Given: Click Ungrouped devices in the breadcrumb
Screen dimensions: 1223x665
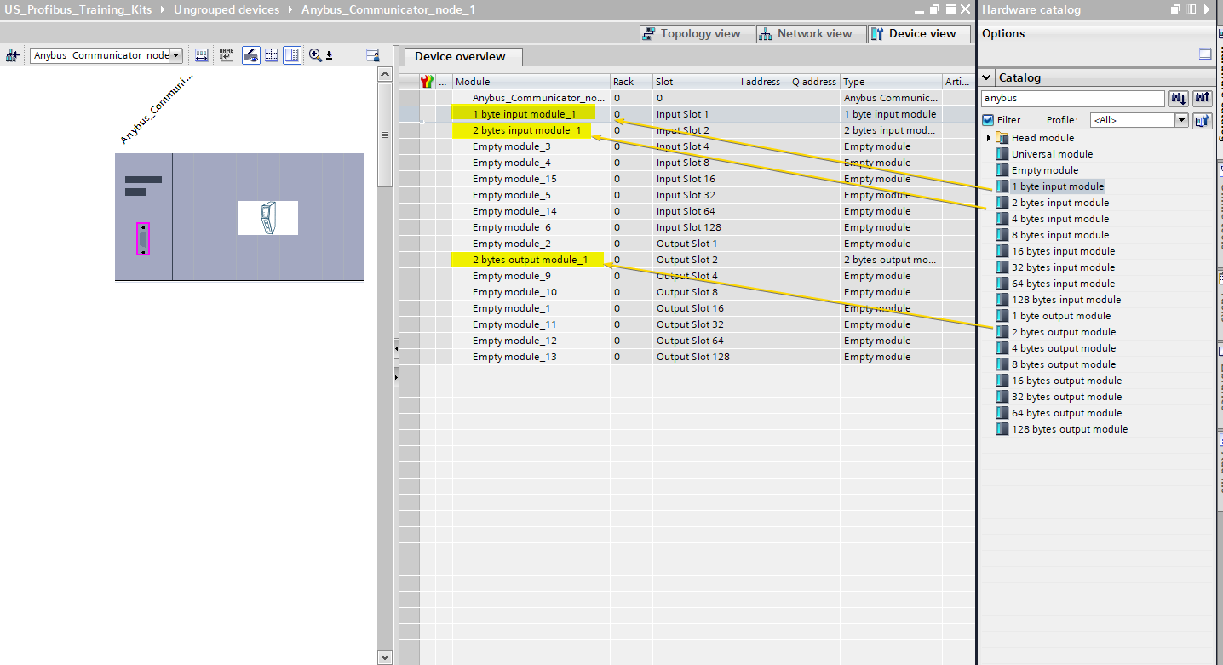Looking at the screenshot, I should pos(227,9).
